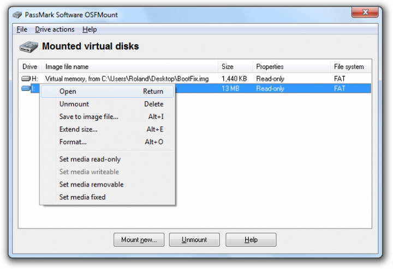
Task: Click the Mount new... button
Action: [139, 240]
